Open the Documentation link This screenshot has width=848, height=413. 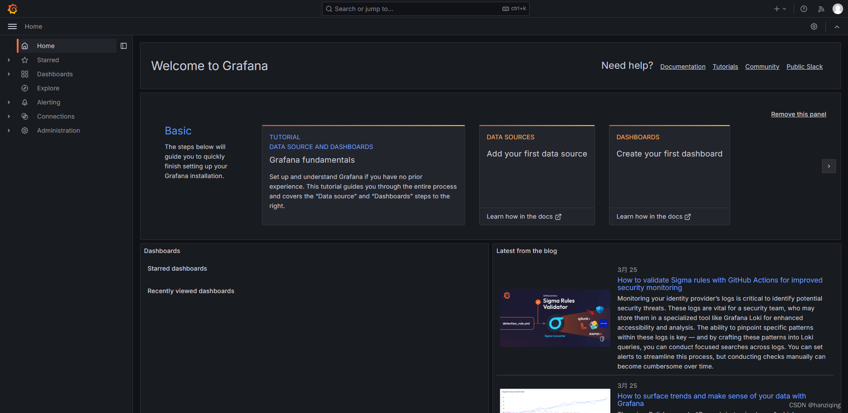tap(683, 67)
